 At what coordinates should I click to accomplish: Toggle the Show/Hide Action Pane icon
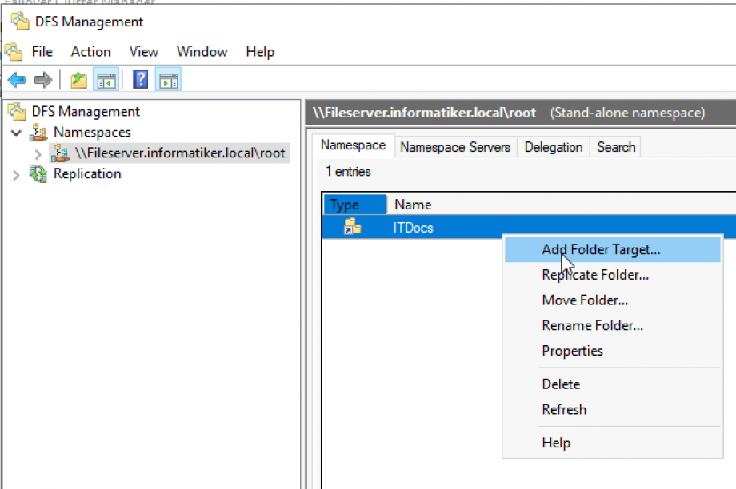(168, 80)
